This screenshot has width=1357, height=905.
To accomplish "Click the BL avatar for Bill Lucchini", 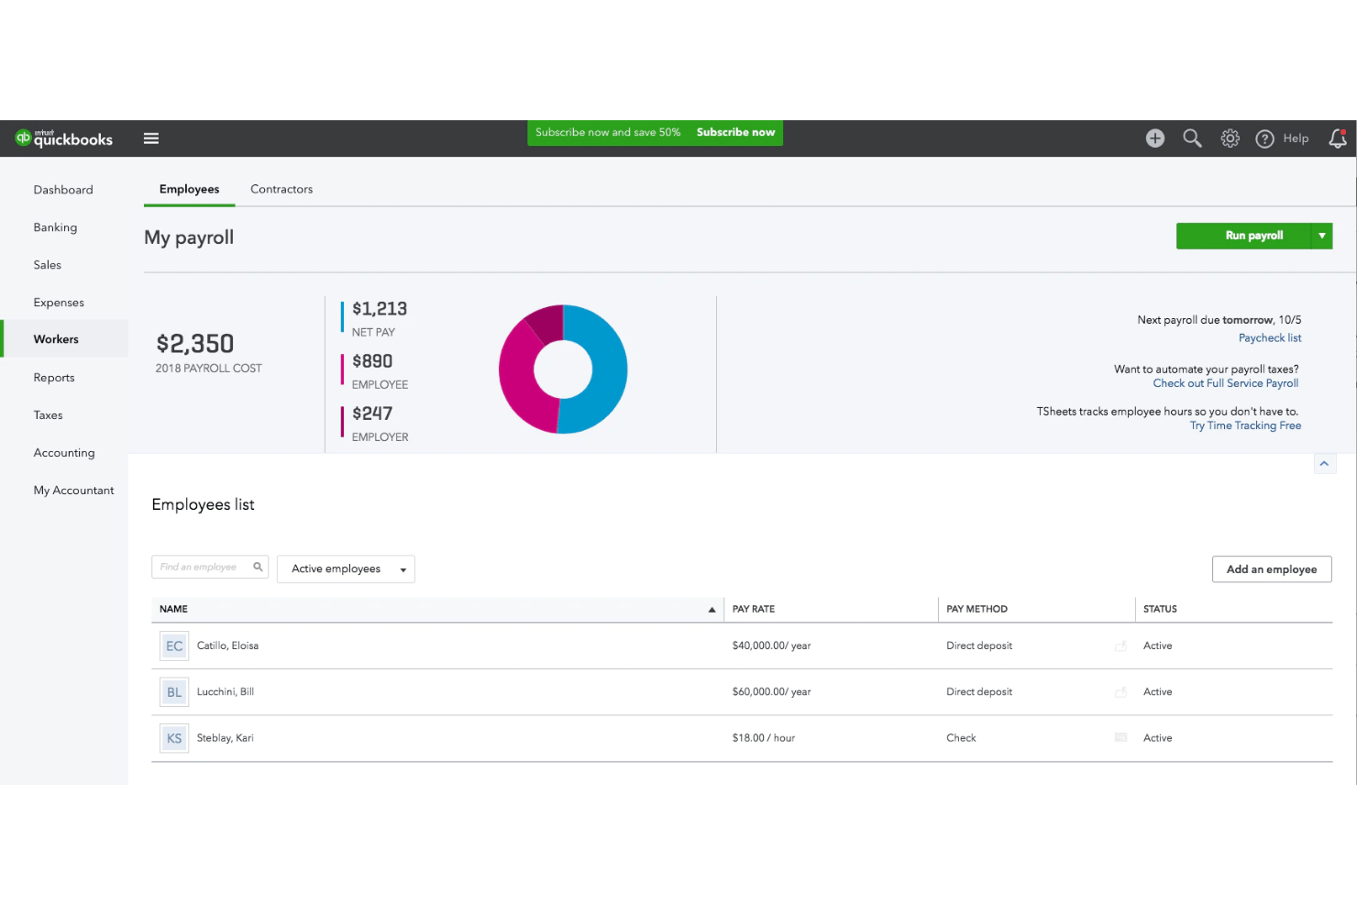I will click(174, 692).
